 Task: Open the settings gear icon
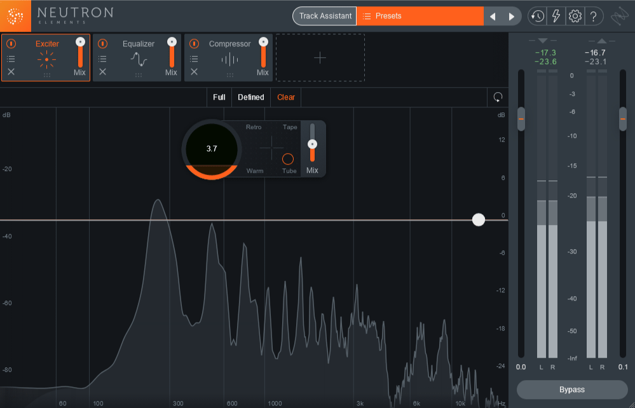[575, 16]
